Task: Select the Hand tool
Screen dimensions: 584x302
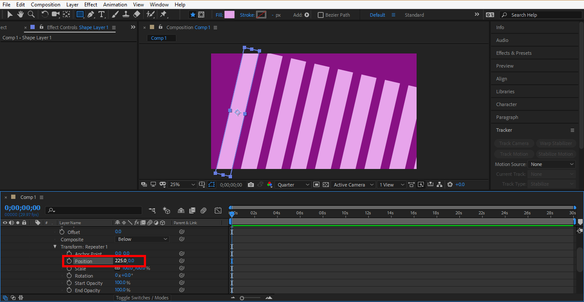Action: (x=20, y=15)
